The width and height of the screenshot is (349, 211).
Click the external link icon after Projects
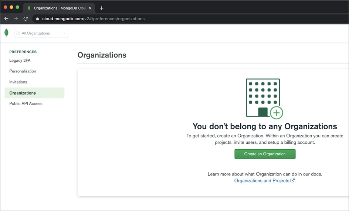tap(292, 180)
